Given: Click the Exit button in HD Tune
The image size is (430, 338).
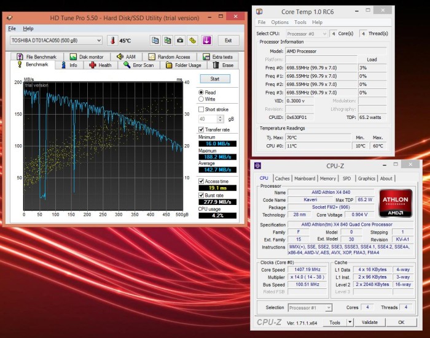Looking at the screenshot, I should [228, 40].
